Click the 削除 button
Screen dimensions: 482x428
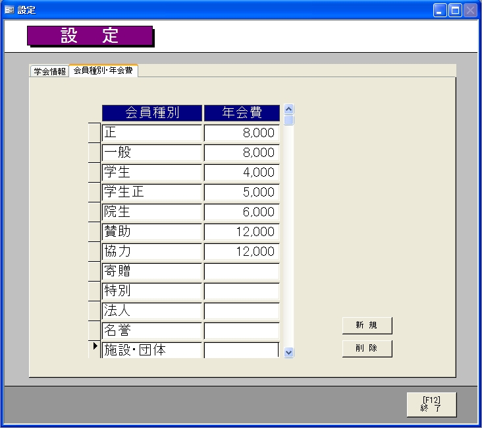(367, 348)
